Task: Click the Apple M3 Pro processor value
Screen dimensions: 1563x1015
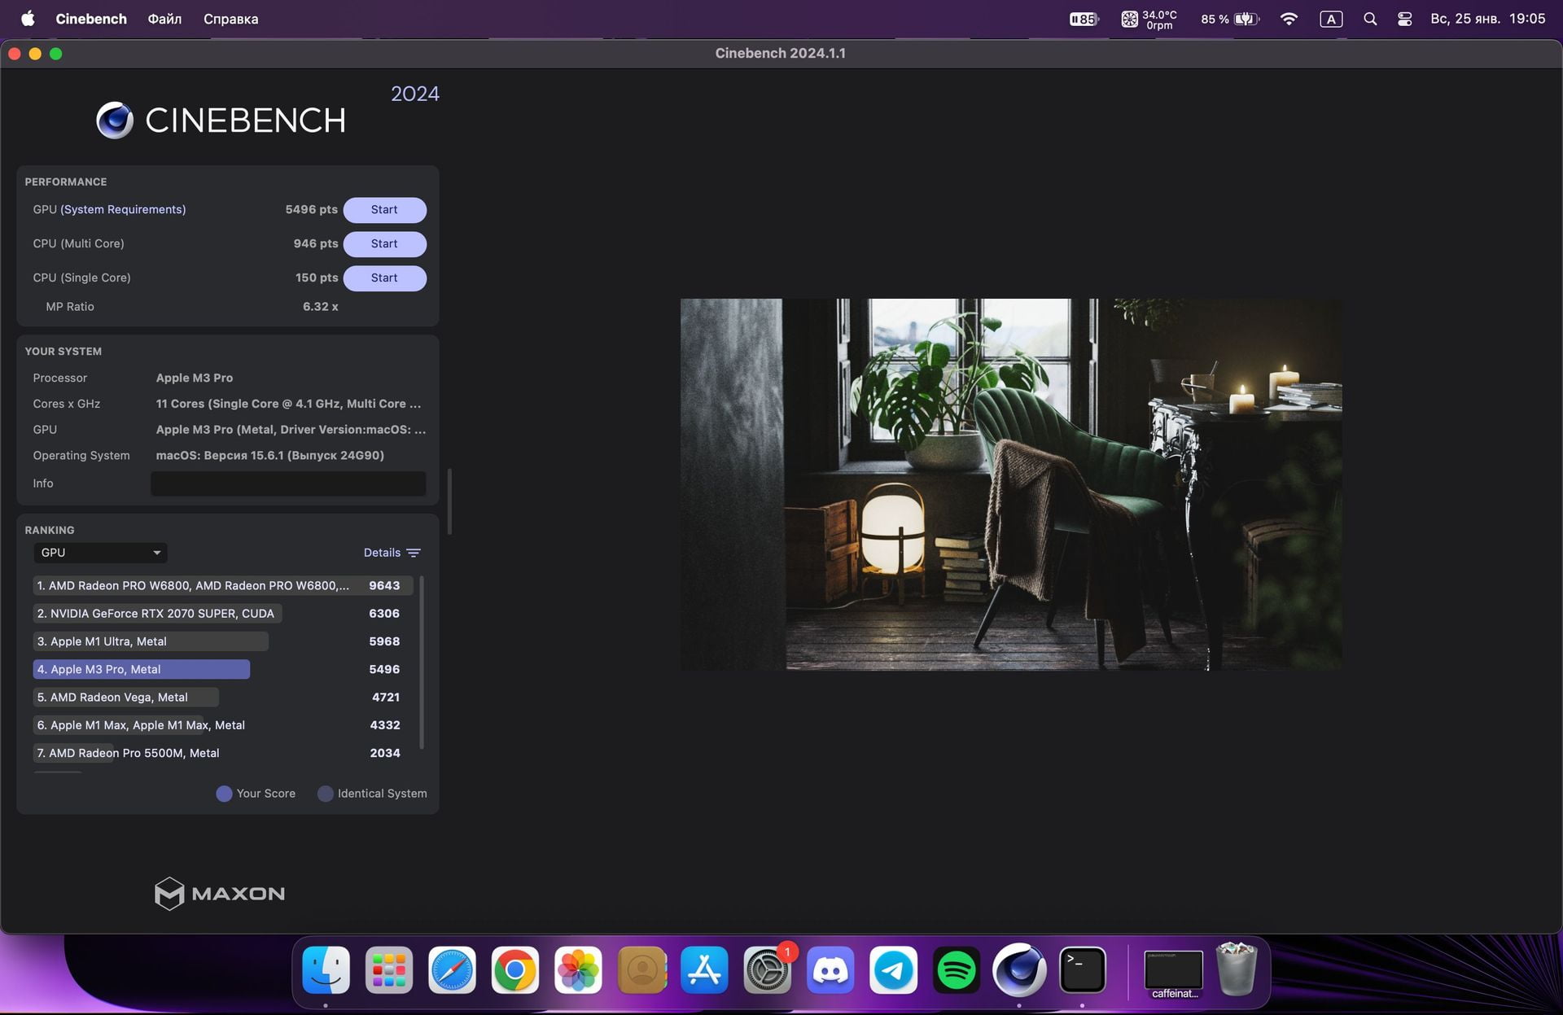Action: coord(195,378)
